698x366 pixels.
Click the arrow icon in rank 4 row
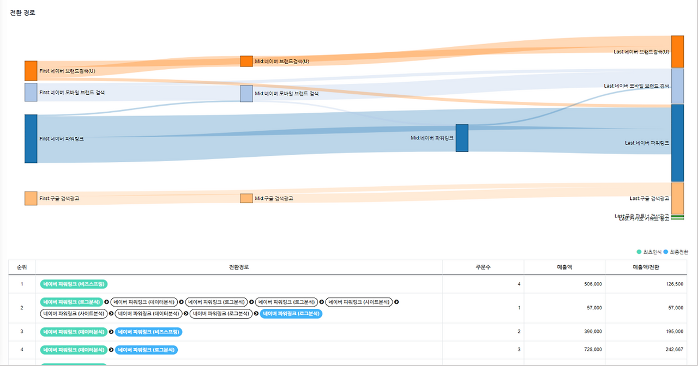pos(111,350)
